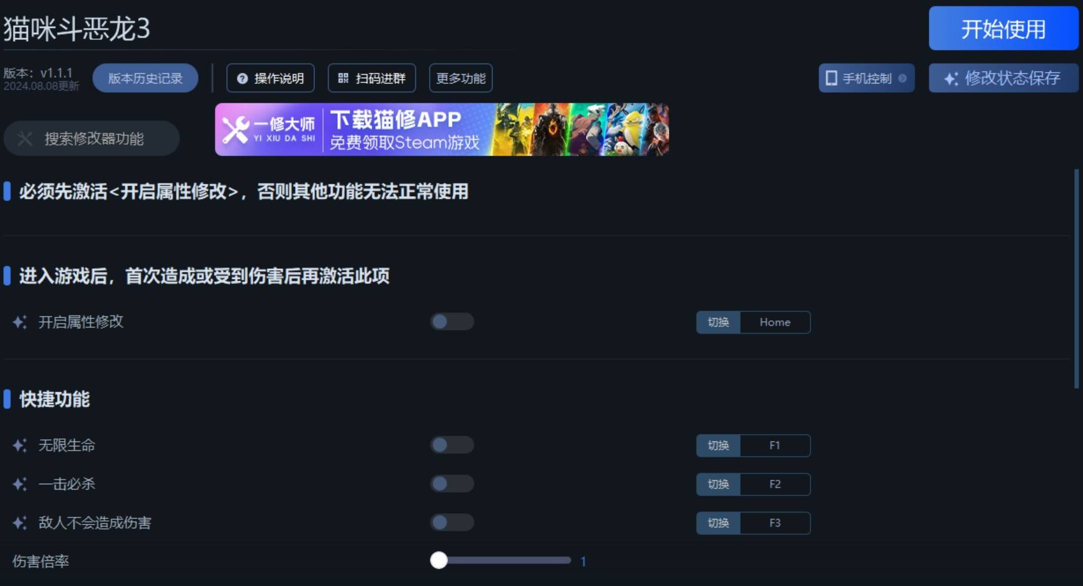Click the sparkle icon beside 无限生命
The height and width of the screenshot is (586, 1083).
pos(19,445)
